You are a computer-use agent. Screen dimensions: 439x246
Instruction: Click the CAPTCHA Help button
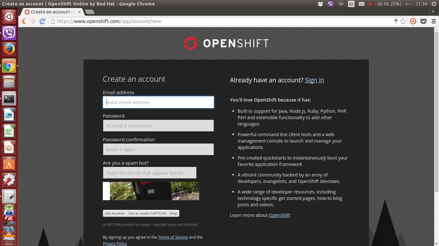[174, 213]
